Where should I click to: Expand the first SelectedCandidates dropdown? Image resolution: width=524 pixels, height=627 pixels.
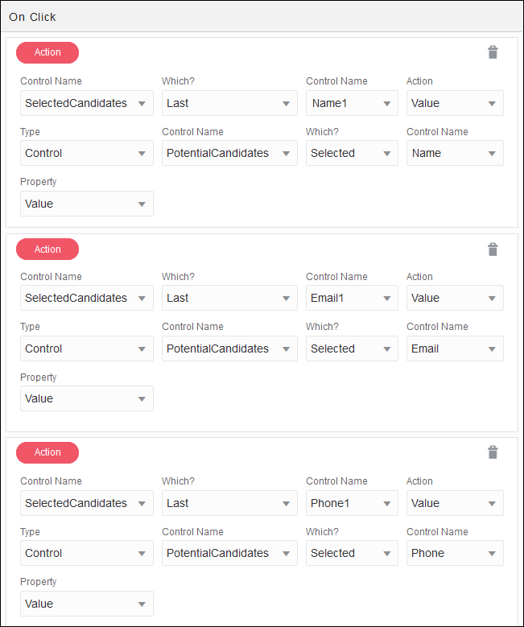[86, 103]
